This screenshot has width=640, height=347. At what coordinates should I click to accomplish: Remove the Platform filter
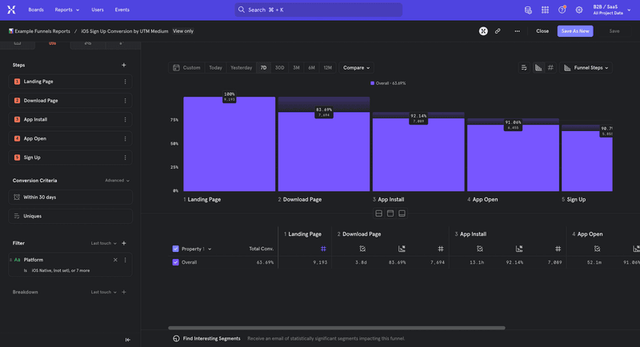(115, 260)
